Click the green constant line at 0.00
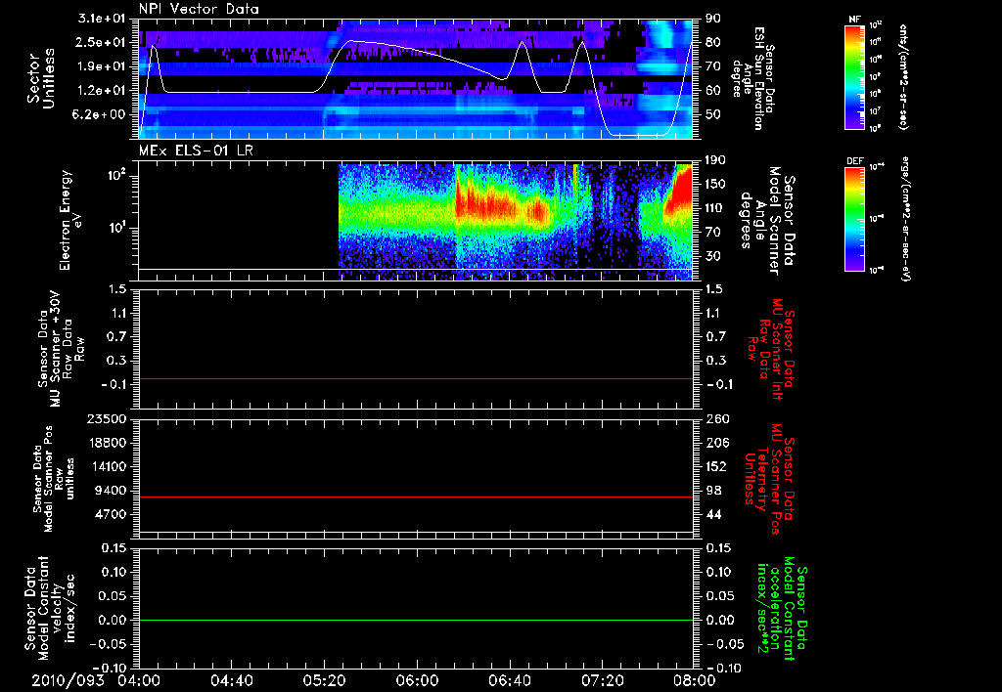Image resolution: width=1002 pixels, height=692 pixels. (x=416, y=621)
